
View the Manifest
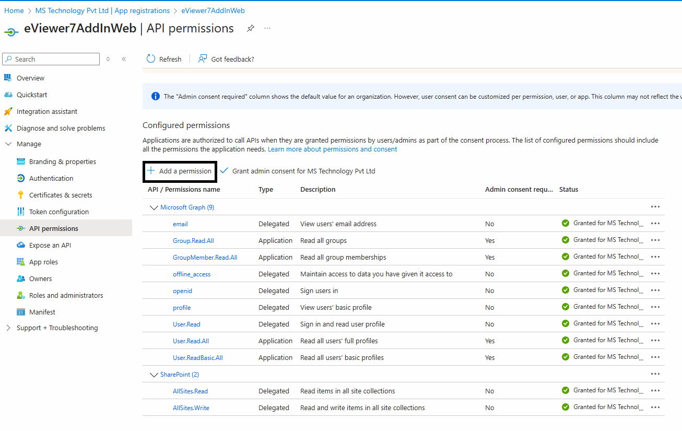pos(41,311)
